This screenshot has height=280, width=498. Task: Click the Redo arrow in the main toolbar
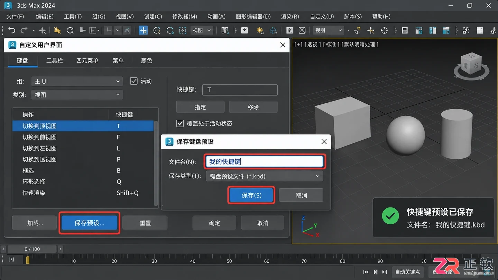24,30
